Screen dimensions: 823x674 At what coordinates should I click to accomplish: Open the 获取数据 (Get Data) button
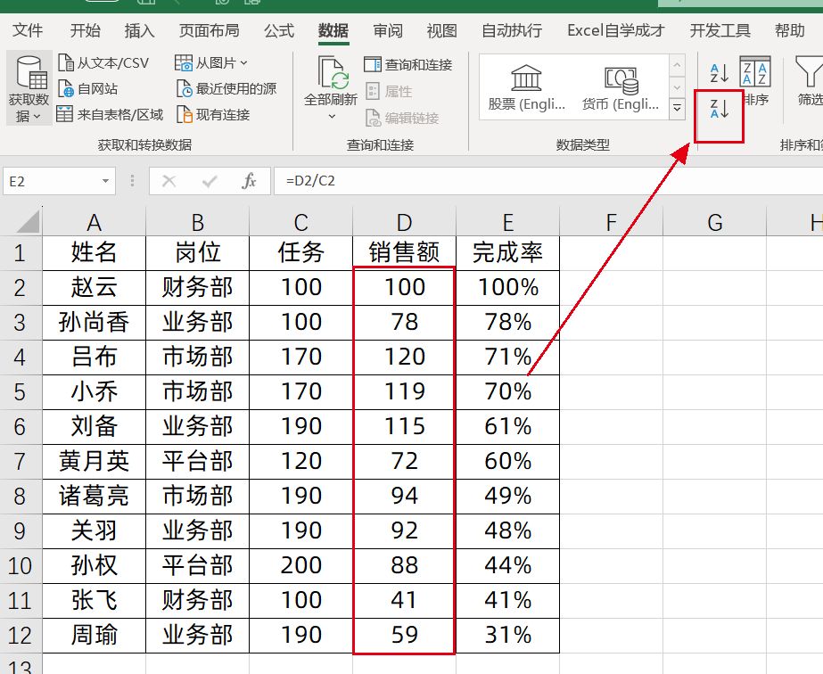click(29, 87)
